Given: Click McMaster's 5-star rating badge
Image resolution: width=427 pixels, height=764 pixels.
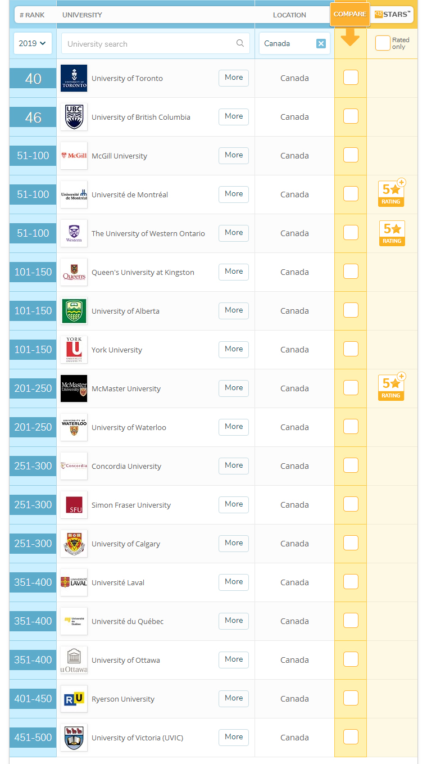Looking at the screenshot, I should click(x=392, y=388).
